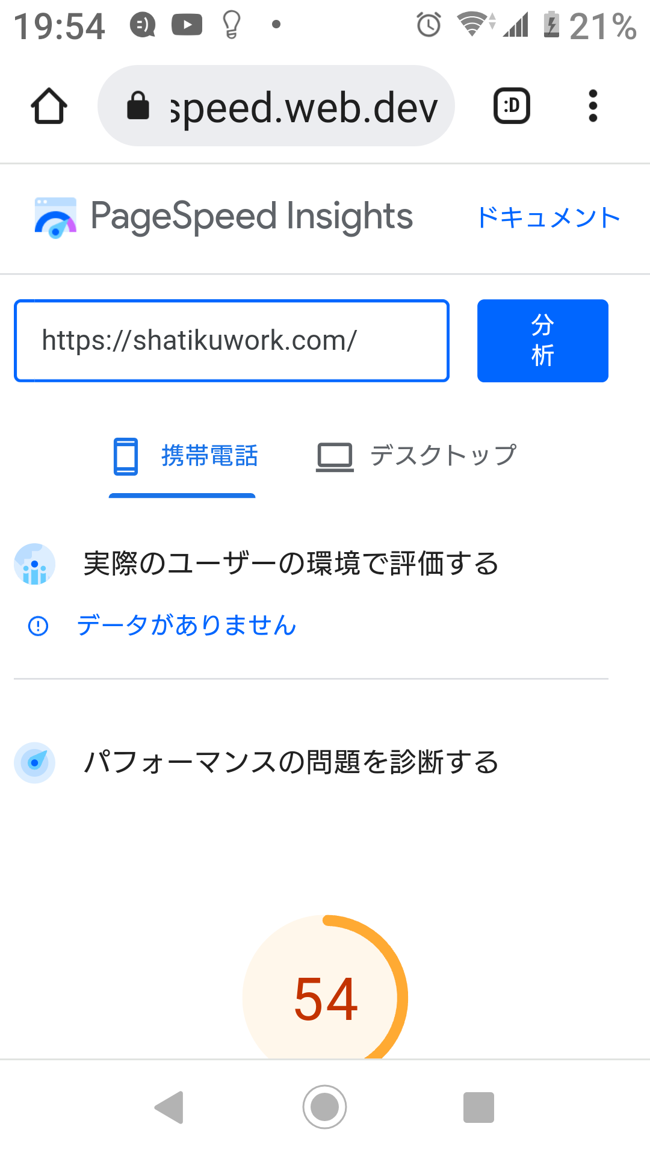650x1156 pixels.
Task: Open Chrome's three-dot menu
Action: pyautogui.click(x=593, y=106)
